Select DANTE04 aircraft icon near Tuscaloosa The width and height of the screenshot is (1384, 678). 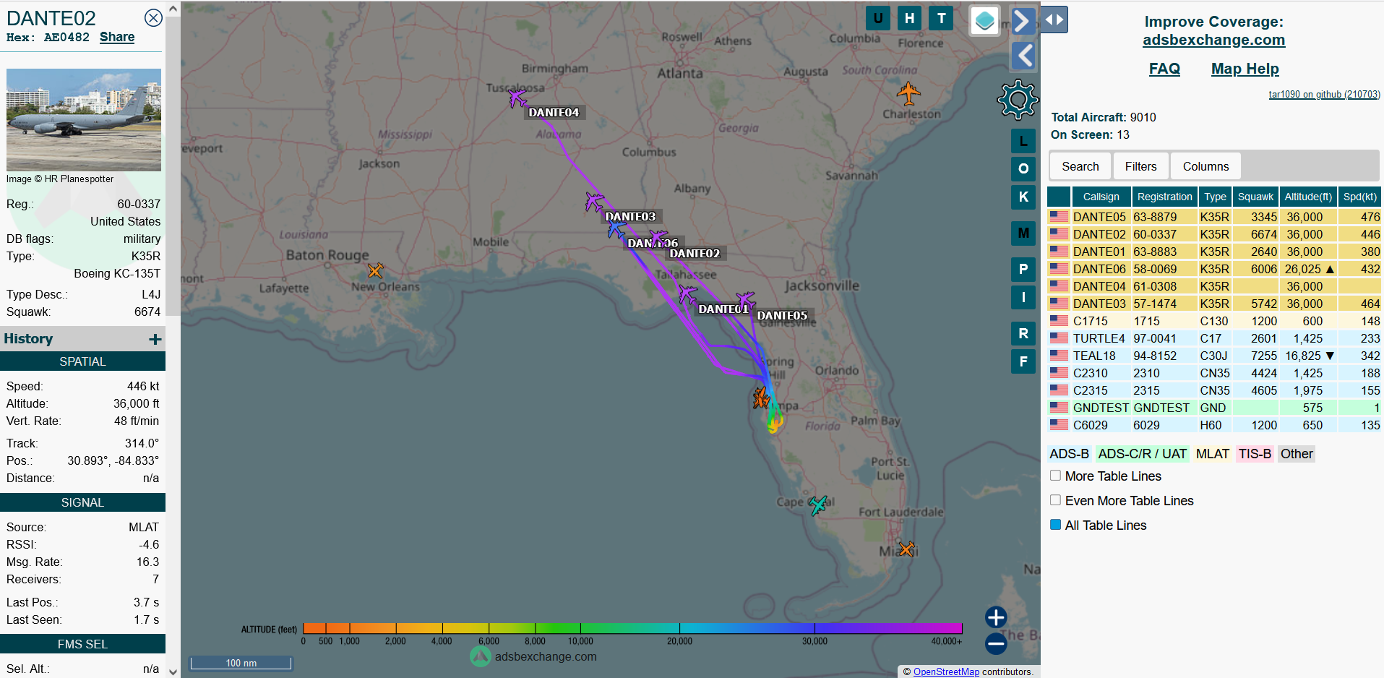[517, 97]
